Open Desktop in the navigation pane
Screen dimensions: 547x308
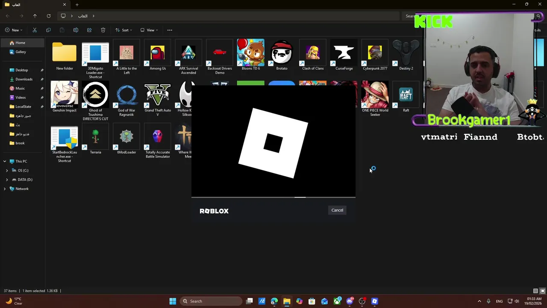[22, 70]
